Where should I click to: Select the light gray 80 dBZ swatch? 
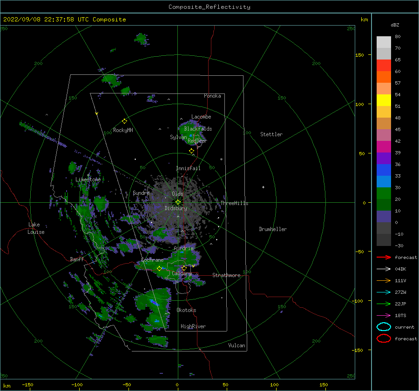(384, 42)
